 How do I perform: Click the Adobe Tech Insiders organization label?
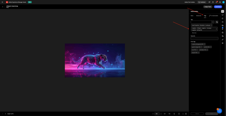(190, 2)
